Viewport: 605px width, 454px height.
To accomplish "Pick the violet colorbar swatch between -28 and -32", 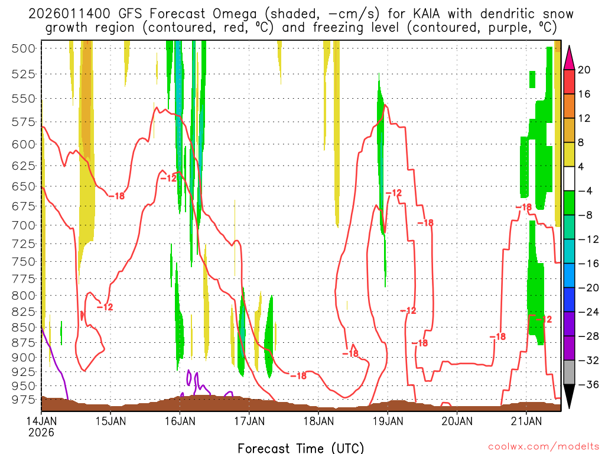I will pyautogui.click(x=569, y=348).
